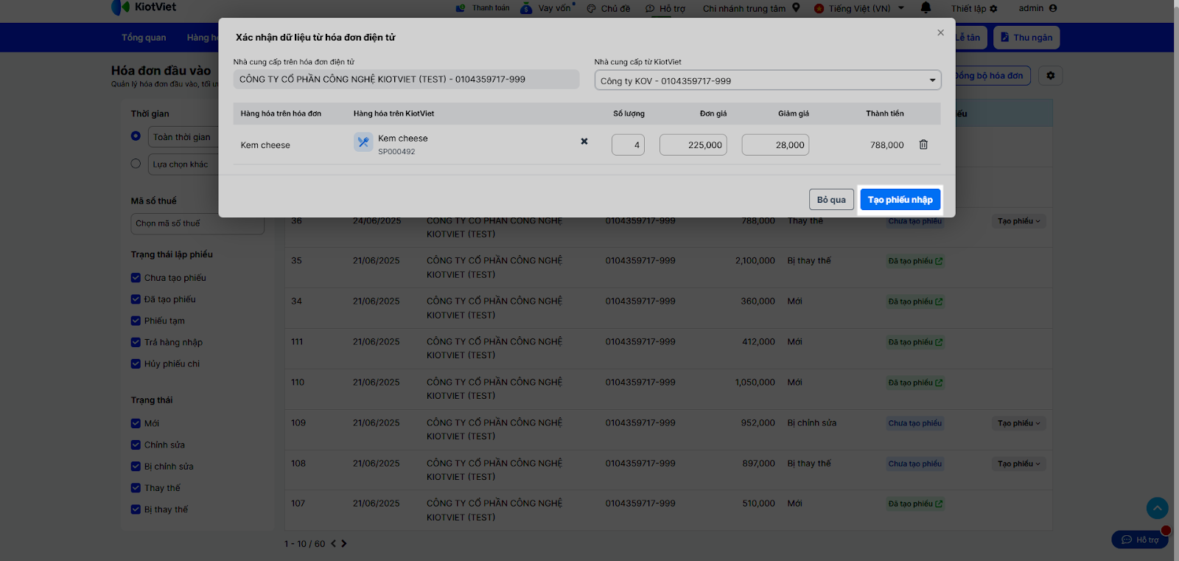The height and width of the screenshot is (561, 1179).
Task: Click the scroll-to-top round arrow button
Action: [1158, 508]
